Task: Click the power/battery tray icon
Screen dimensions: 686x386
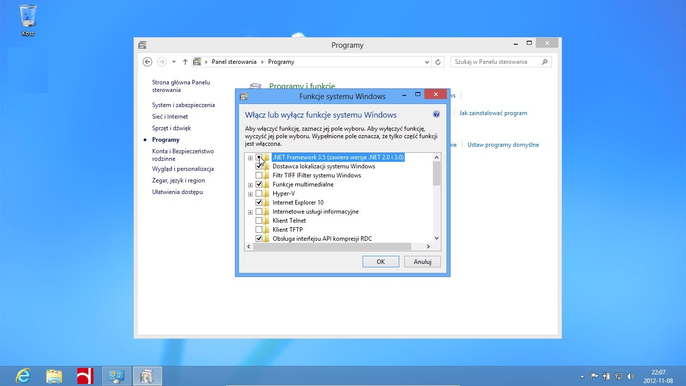Action: point(607,376)
